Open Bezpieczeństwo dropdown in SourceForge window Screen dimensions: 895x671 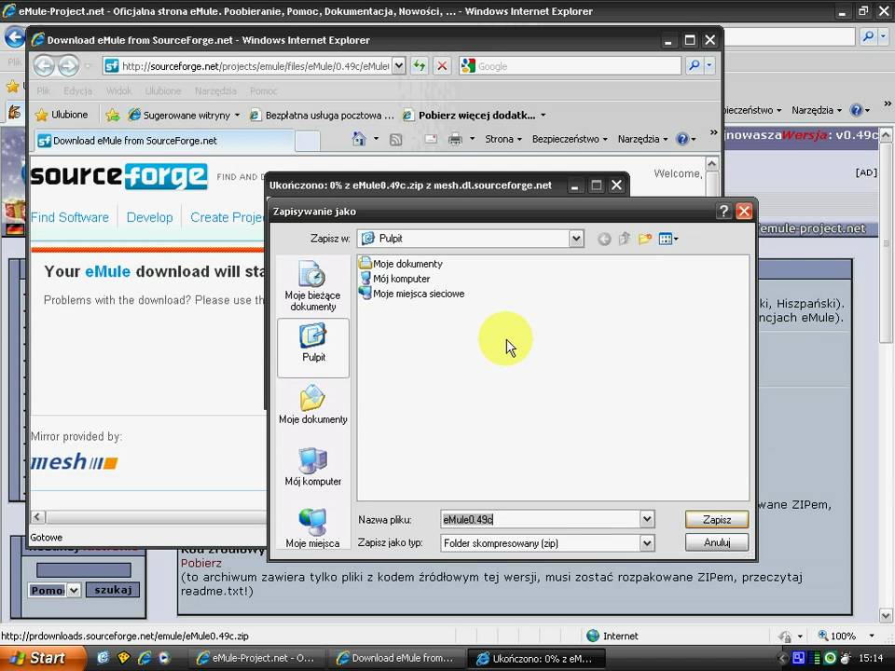(570, 139)
